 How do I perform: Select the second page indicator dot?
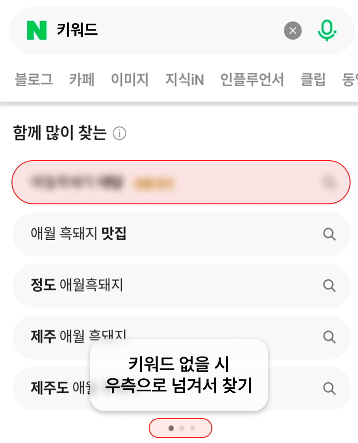point(181,428)
